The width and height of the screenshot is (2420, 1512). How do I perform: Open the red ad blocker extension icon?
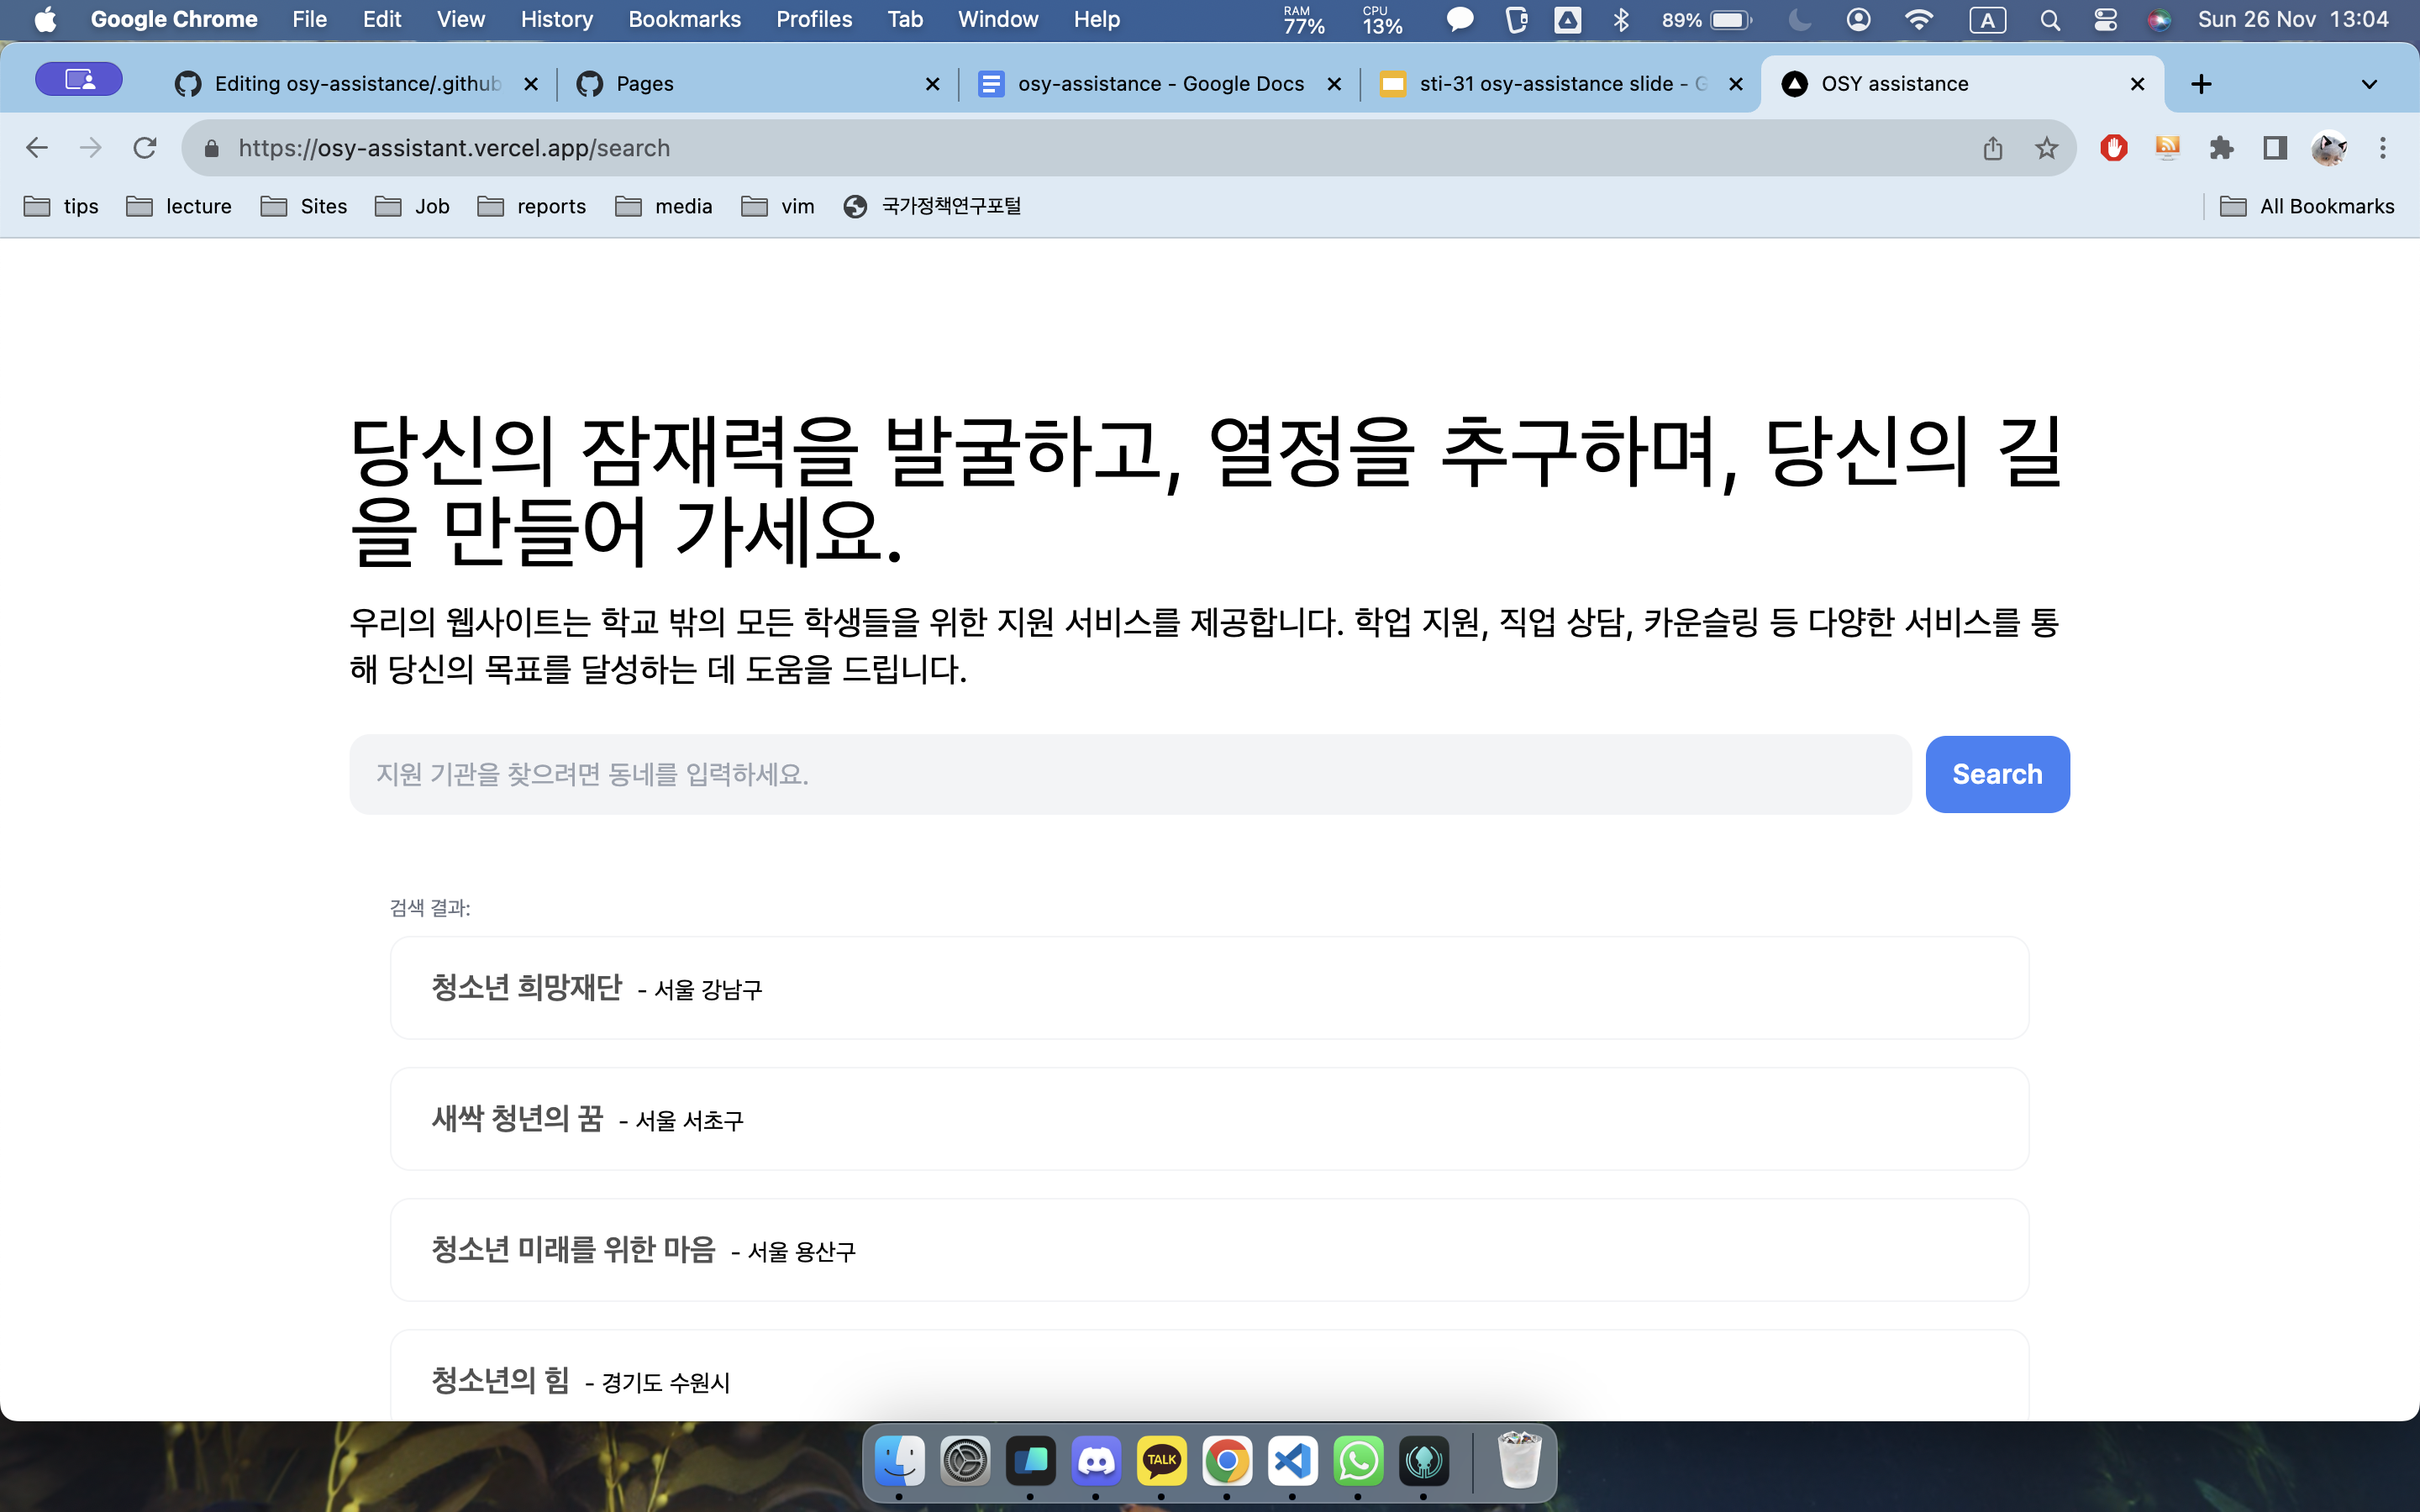click(x=2113, y=148)
